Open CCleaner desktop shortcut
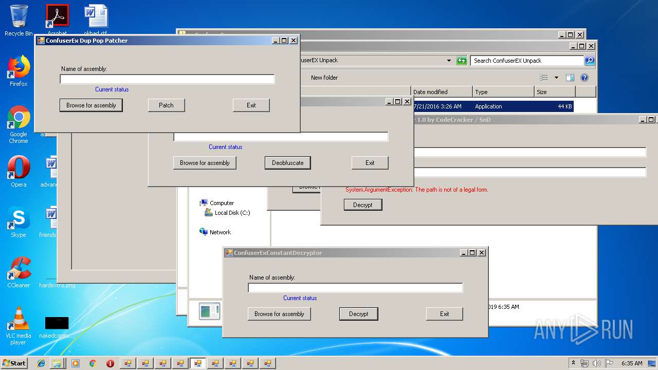 tap(19, 272)
